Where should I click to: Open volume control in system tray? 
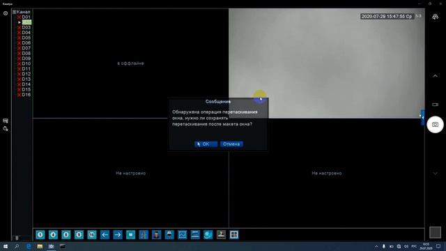tap(406, 246)
